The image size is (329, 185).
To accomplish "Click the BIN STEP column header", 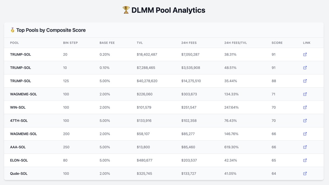I will (x=70, y=43).
